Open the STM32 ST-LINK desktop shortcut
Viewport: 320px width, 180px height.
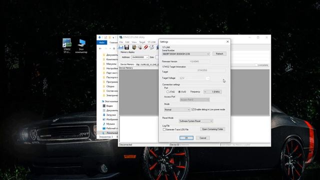(67, 45)
